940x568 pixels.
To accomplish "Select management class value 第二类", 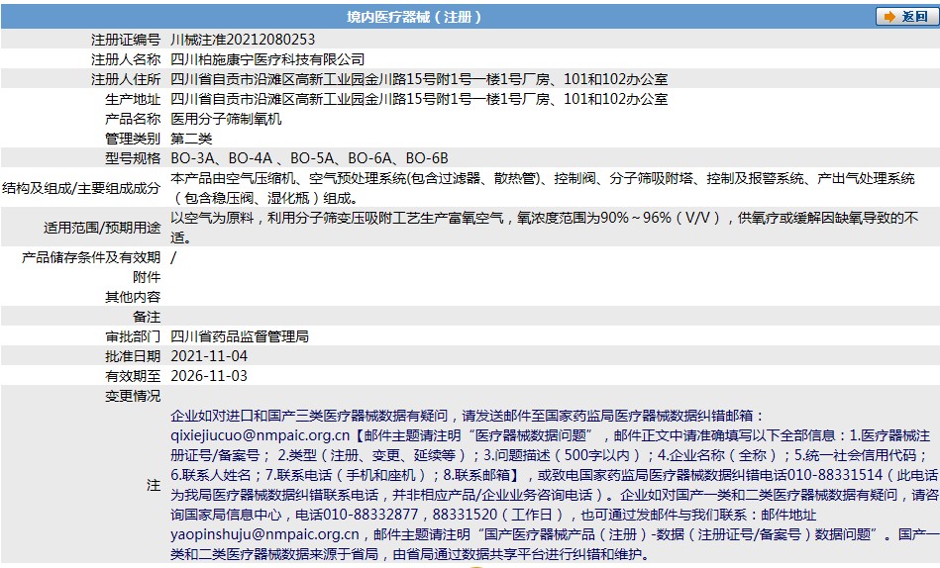I will click(191, 139).
